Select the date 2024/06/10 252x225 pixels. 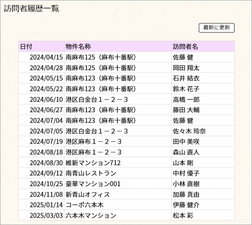(x=46, y=99)
